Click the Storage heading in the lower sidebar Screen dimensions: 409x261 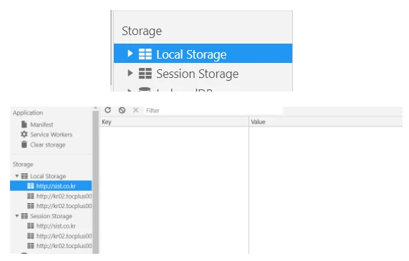click(x=23, y=164)
